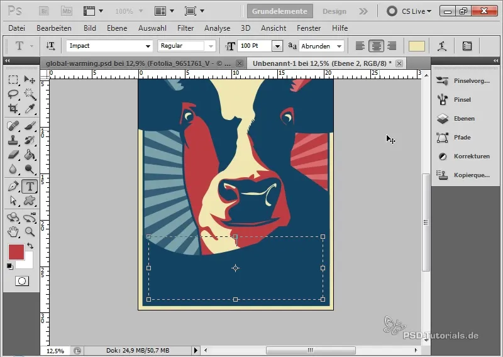This screenshot has width=503, height=357.
Task: Select the Path Selection tool
Action: click(13, 200)
